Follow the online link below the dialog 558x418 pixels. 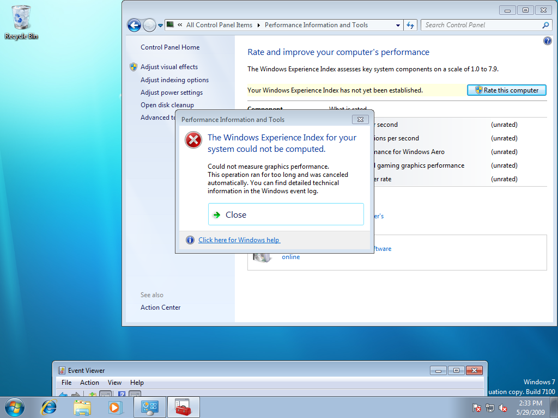click(291, 257)
